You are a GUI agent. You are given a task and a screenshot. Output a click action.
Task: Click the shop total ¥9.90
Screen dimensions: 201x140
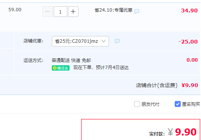tap(190, 85)
